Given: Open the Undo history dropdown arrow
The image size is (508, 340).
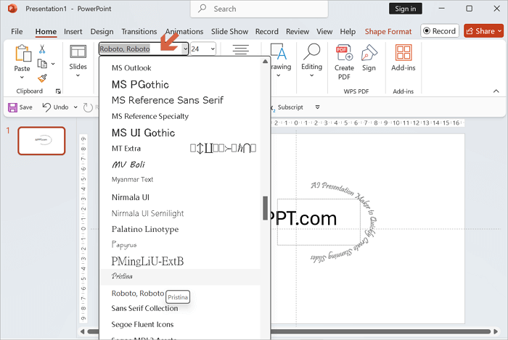Looking at the screenshot, I should click(x=75, y=107).
